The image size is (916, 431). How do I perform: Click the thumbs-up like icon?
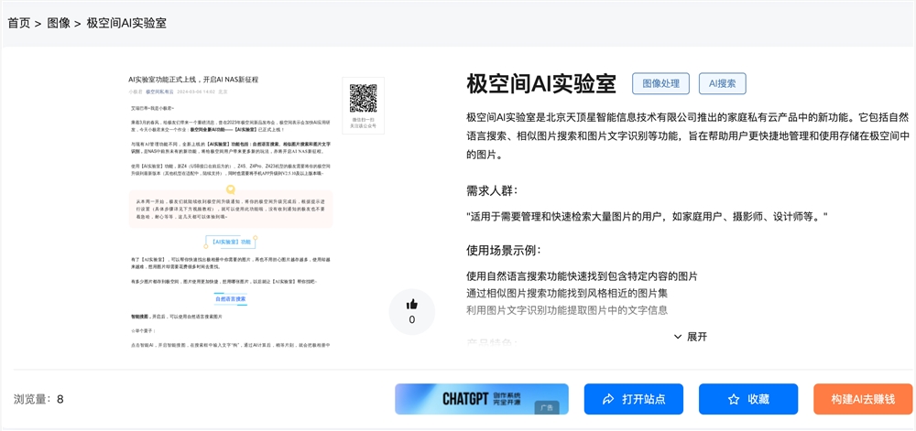[412, 305]
